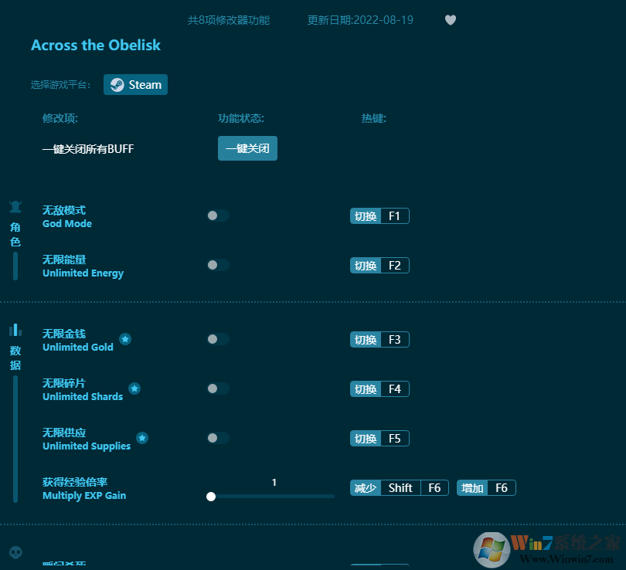Toggle the Unlimited Gold switch

(x=217, y=339)
